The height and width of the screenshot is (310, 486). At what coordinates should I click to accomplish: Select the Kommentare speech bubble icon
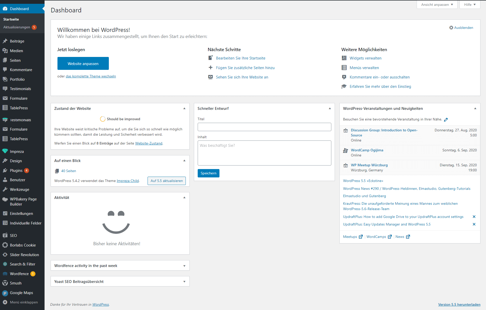(x=5, y=70)
